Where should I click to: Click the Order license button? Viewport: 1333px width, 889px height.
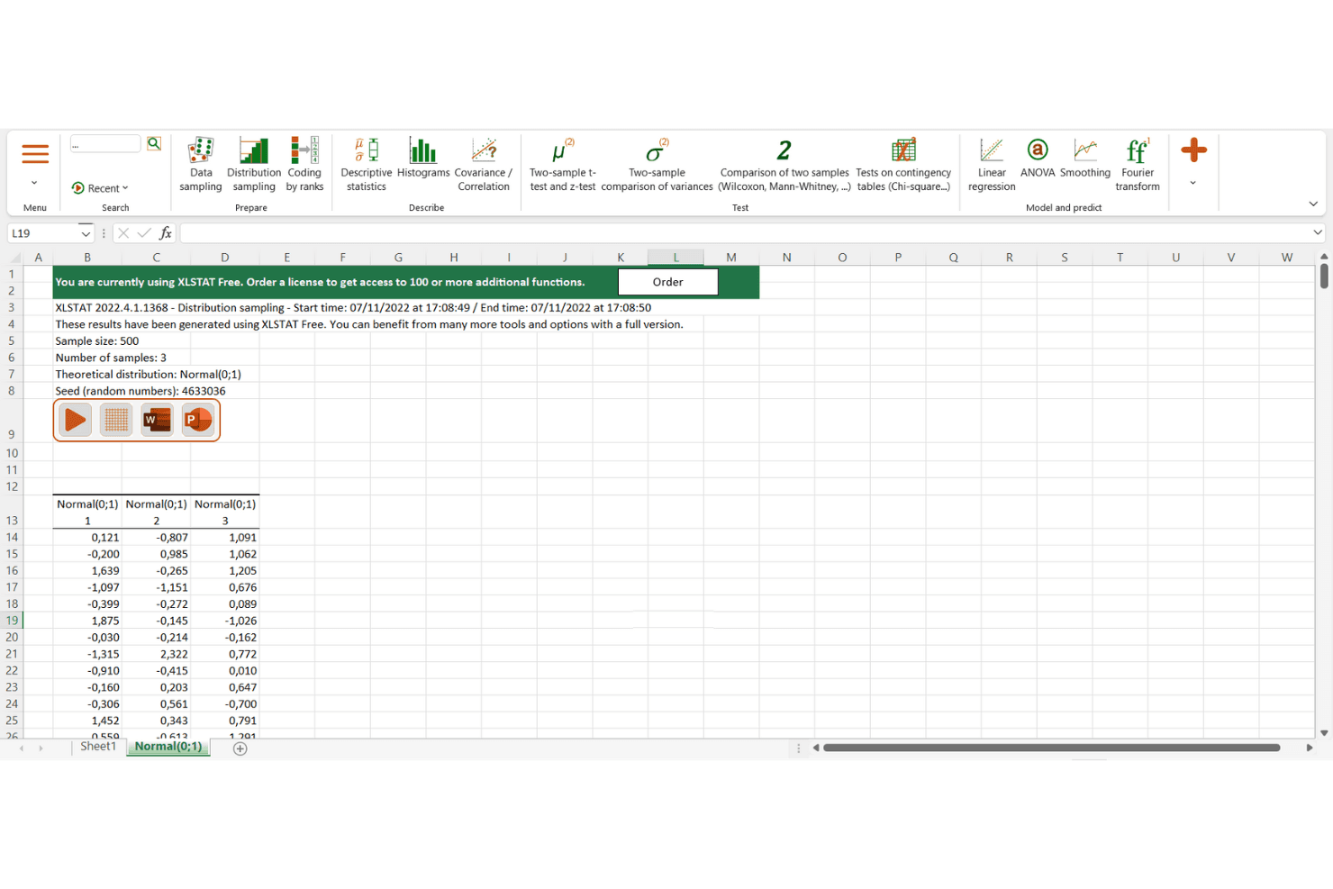668,282
